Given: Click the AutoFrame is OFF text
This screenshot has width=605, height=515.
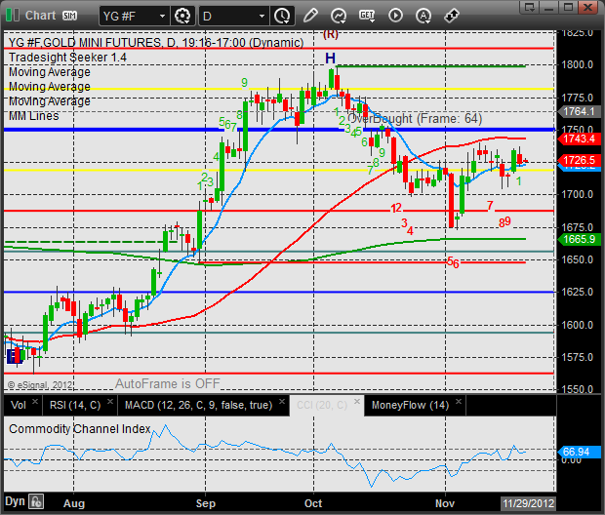Looking at the screenshot, I should (168, 383).
